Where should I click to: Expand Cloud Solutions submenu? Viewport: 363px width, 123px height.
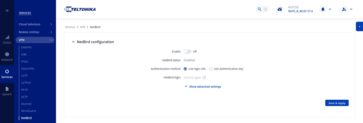[35, 24]
